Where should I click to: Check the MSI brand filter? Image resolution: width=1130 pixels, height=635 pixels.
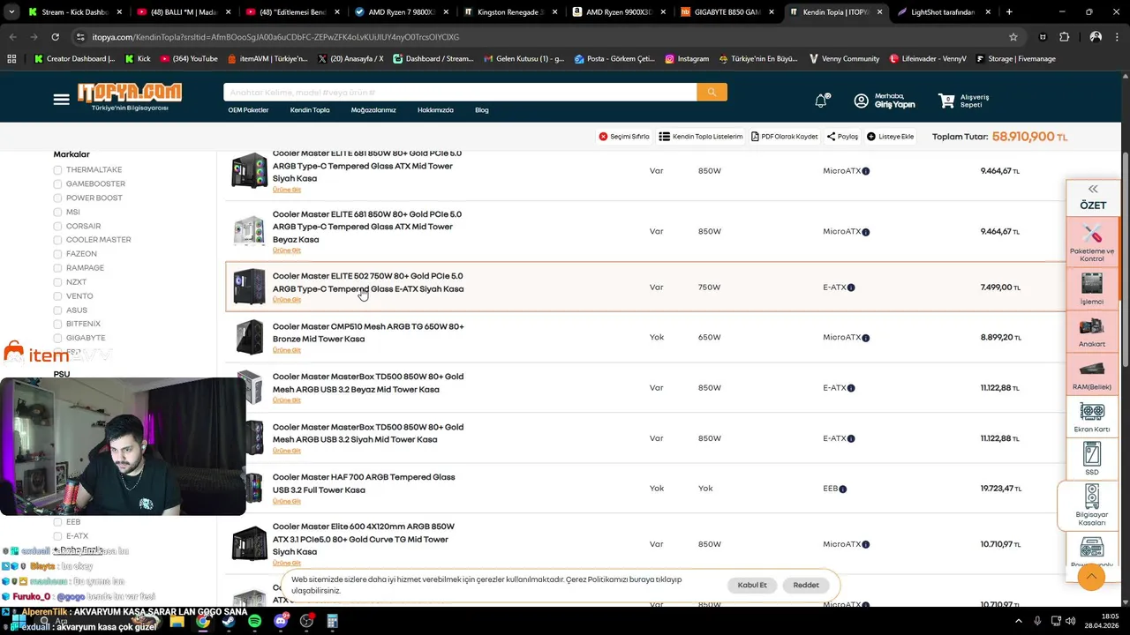57,213
